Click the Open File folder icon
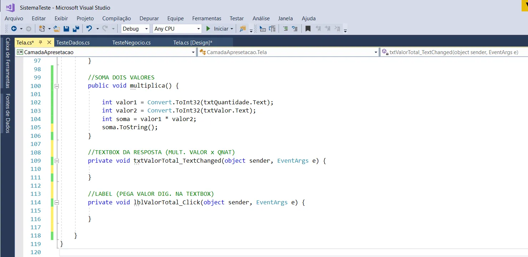The height and width of the screenshot is (257, 528). [57, 29]
